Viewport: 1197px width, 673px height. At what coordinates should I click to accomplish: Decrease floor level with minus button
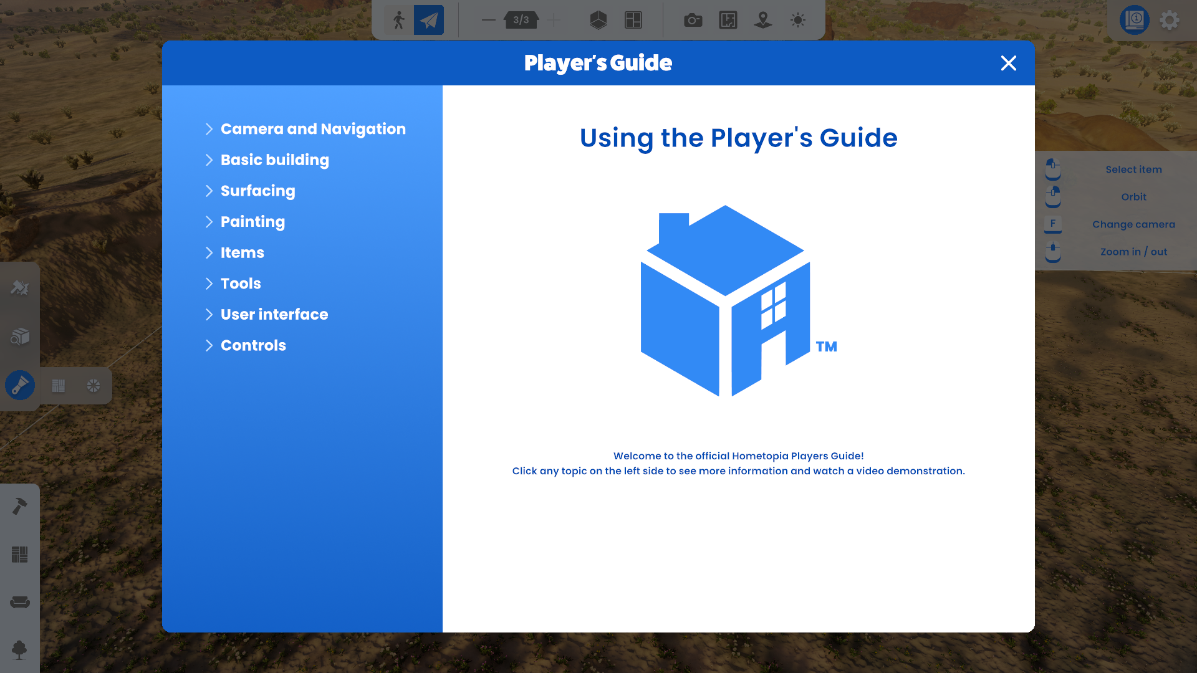click(x=489, y=20)
